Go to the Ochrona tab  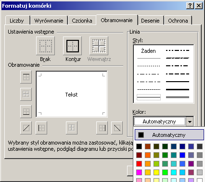pyautogui.click(x=178, y=21)
